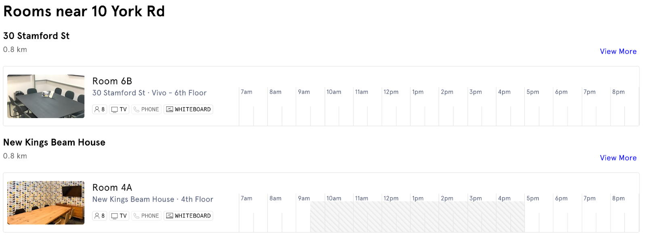Viewport: 646px width, 239px height.
Task: Click the New Kings Beam House floor subtitle
Action: tap(153, 199)
